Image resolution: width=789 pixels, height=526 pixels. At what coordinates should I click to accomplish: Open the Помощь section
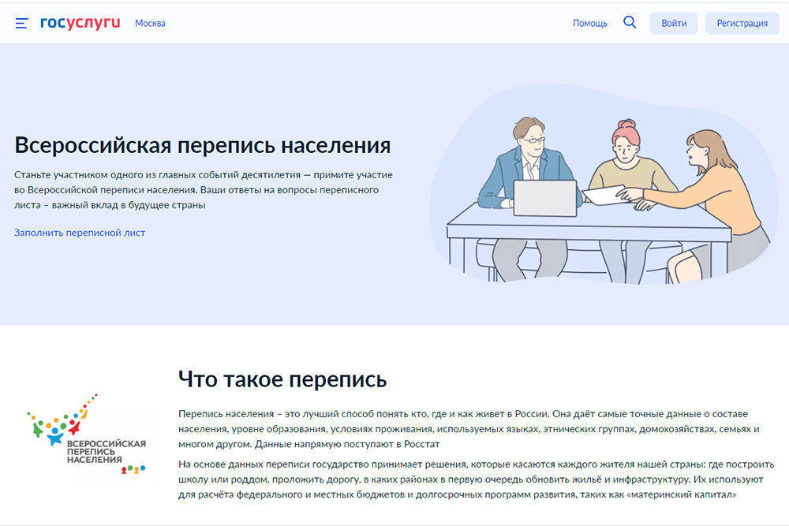point(589,23)
